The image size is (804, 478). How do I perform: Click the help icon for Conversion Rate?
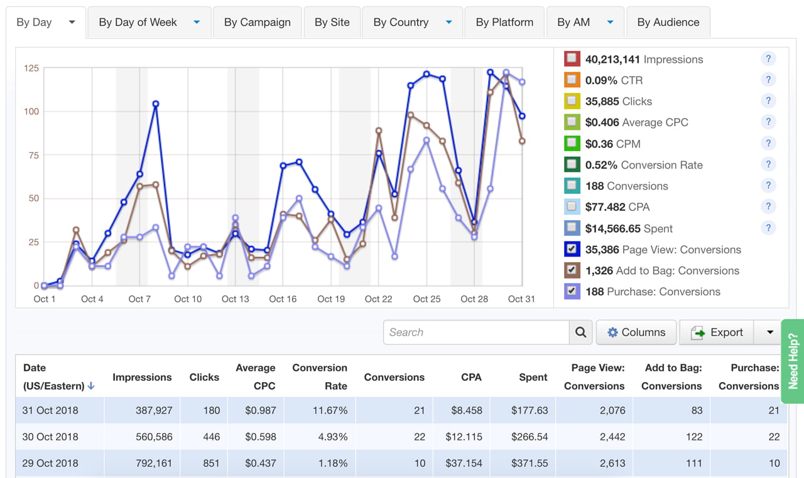pos(768,164)
